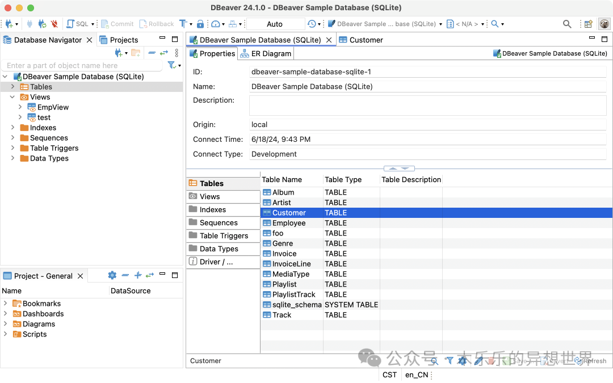Click the schema structure icon in toolbar
The width and height of the screenshot is (613, 383).
[x=233, y=24]
